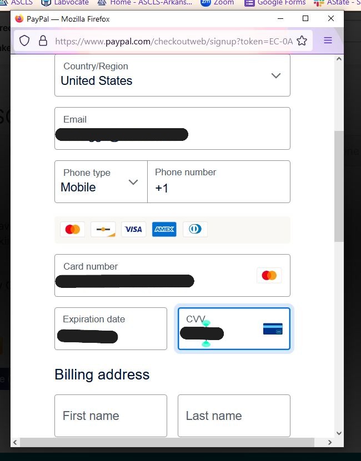Click the Amex card logo
The image size is (361, 461).
tap(164, 229)
